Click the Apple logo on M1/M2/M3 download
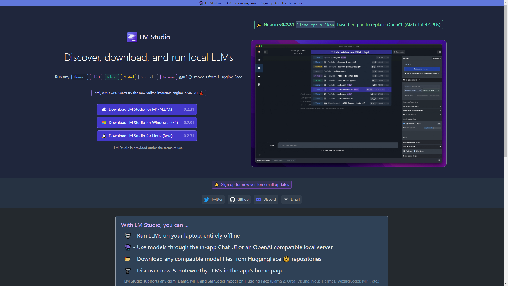Screen dimensions: 508x286 click(104, 109)
